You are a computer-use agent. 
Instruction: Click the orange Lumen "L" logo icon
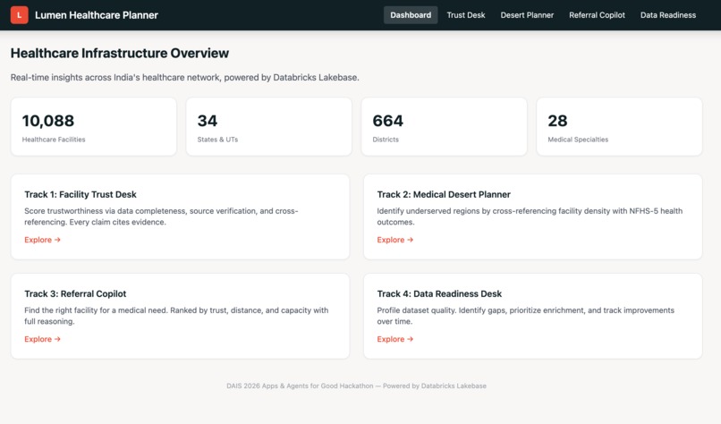pos(20,15)
